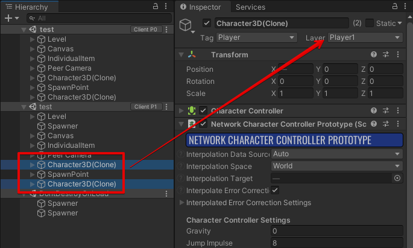Select SpawnPoint under Client P0 scene
Screen dimensions: 413x248
[68, 87]
